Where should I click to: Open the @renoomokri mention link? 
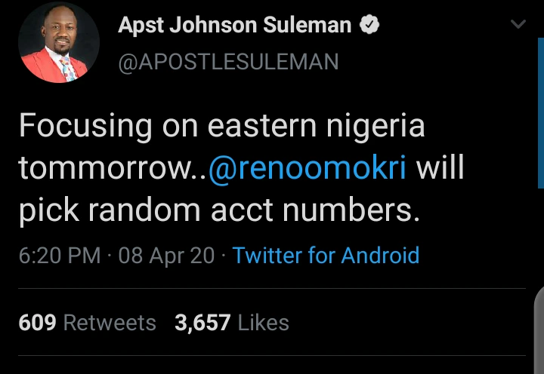[307, 169]
